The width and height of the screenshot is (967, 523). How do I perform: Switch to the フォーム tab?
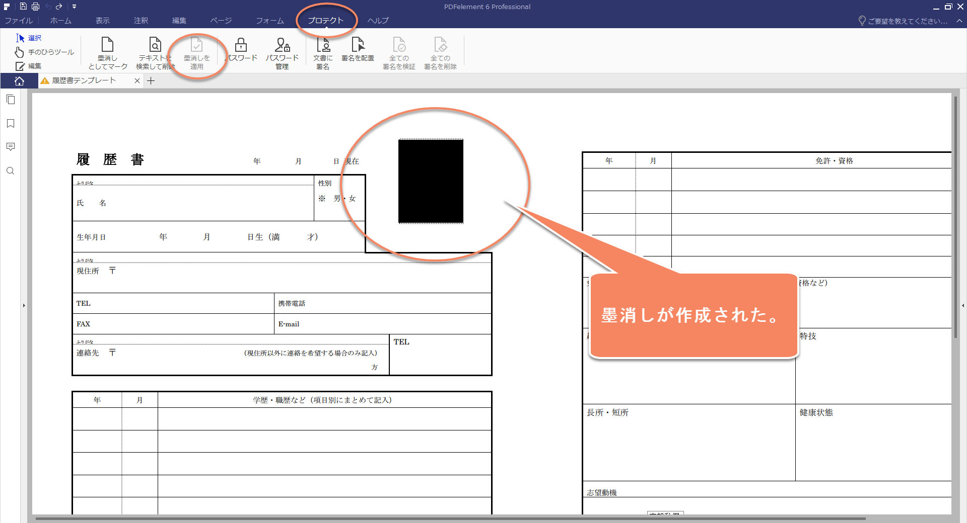(270, 21)
